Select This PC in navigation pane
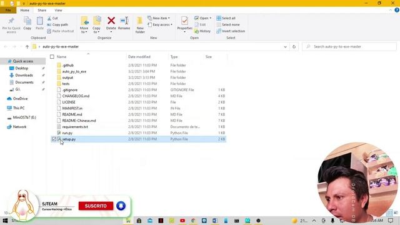The height and width of the screenshot is (225, 400). [x=19, y=108]
